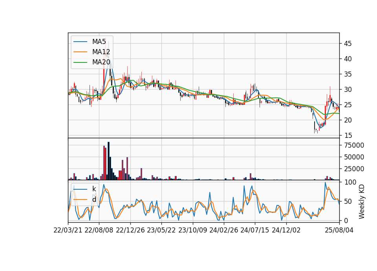Click the volume axis label 50000
377x271 pixels.
point(354,157)
